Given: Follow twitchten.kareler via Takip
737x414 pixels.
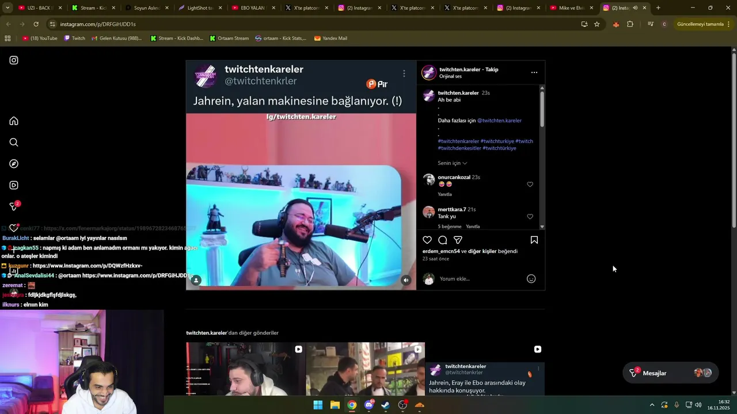Looking at the screenshot, I should click(492, 70).
